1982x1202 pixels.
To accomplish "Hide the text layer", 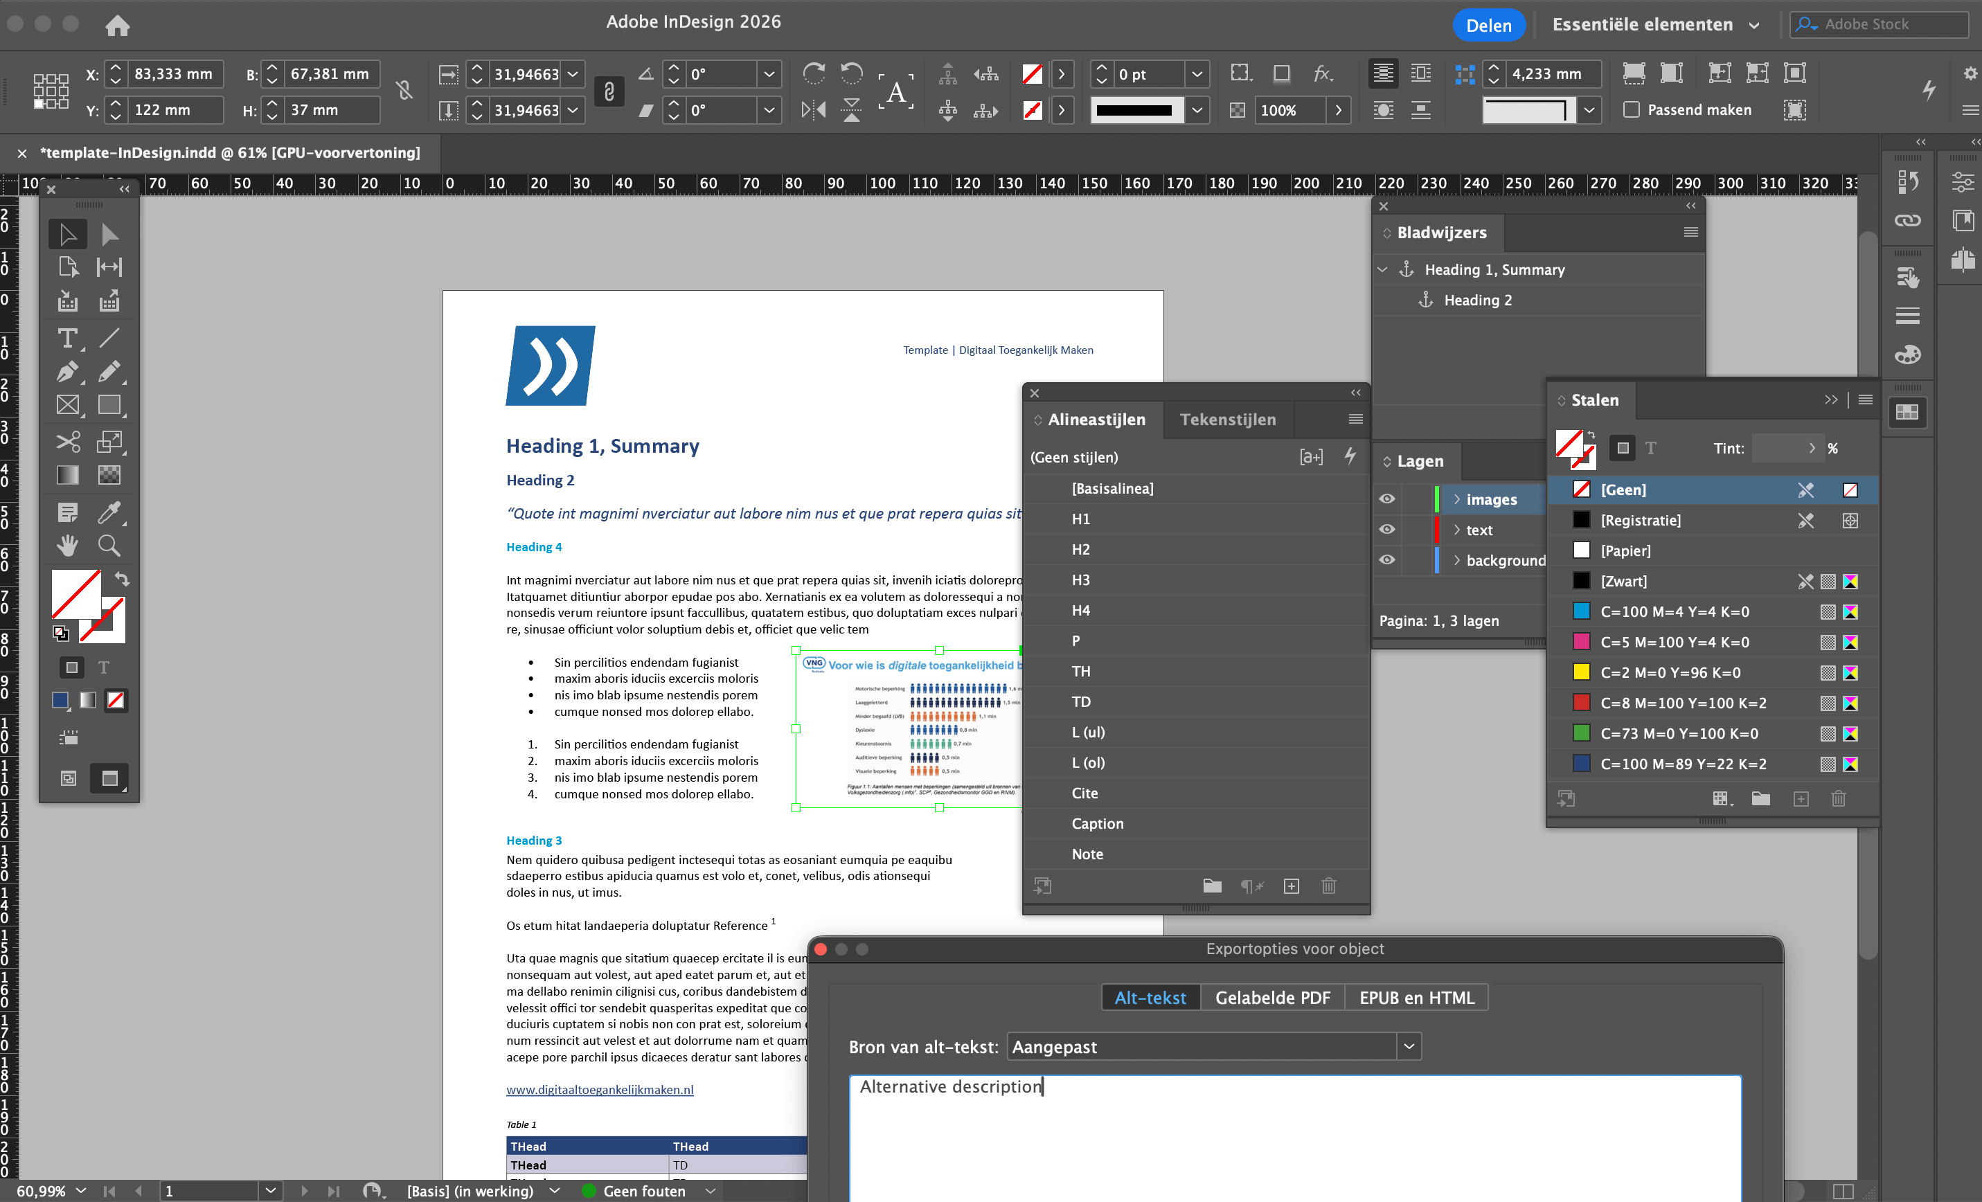I will (x=1386, y=529).
